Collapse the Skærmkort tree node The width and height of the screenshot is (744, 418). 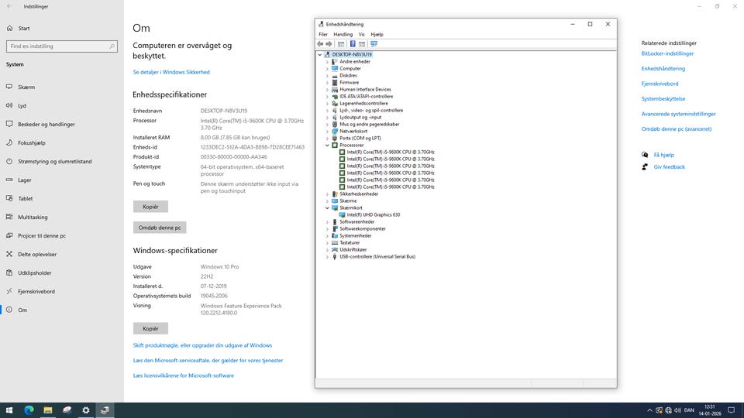pos(327,207)
